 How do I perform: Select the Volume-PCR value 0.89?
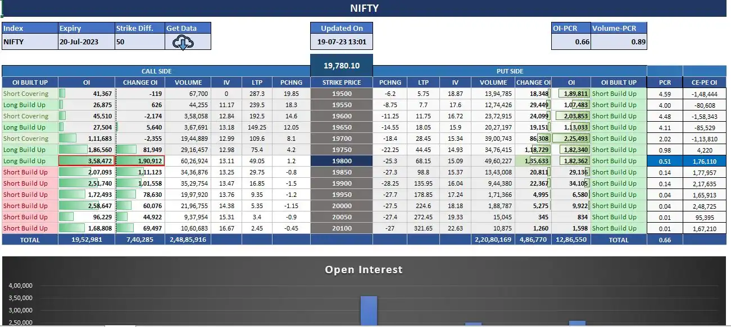click(x=619, y=42)
